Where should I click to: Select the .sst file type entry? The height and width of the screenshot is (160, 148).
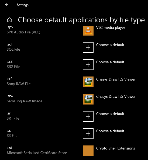[x=37, y=150]
